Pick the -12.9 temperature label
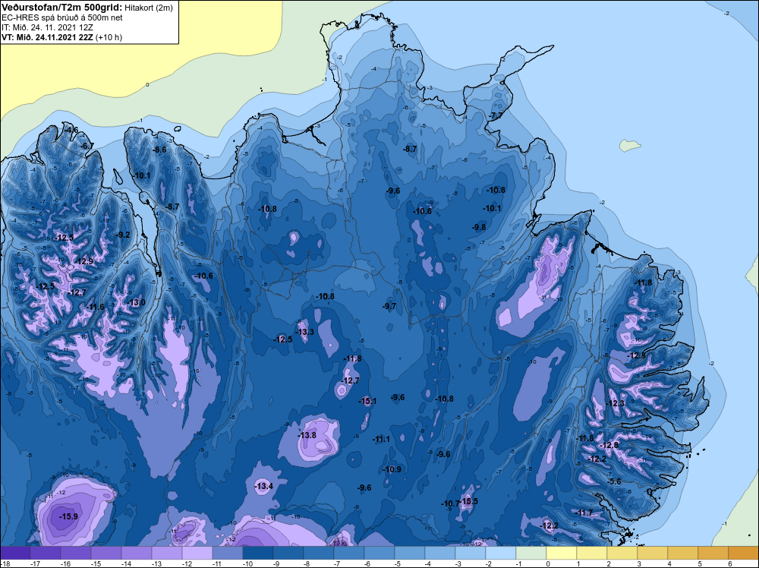The height and width of the screenshot is (568, 759). 83,261
